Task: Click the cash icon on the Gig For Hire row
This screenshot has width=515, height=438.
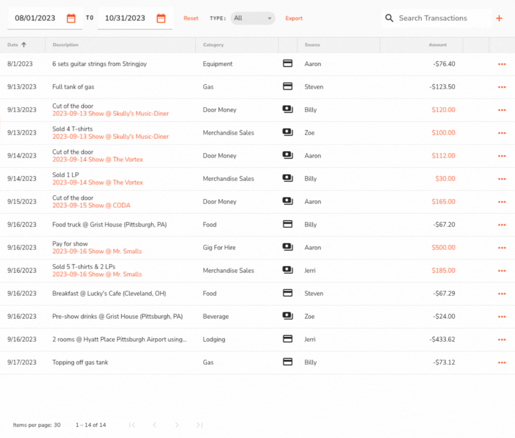Action: [x=287, y=247]
